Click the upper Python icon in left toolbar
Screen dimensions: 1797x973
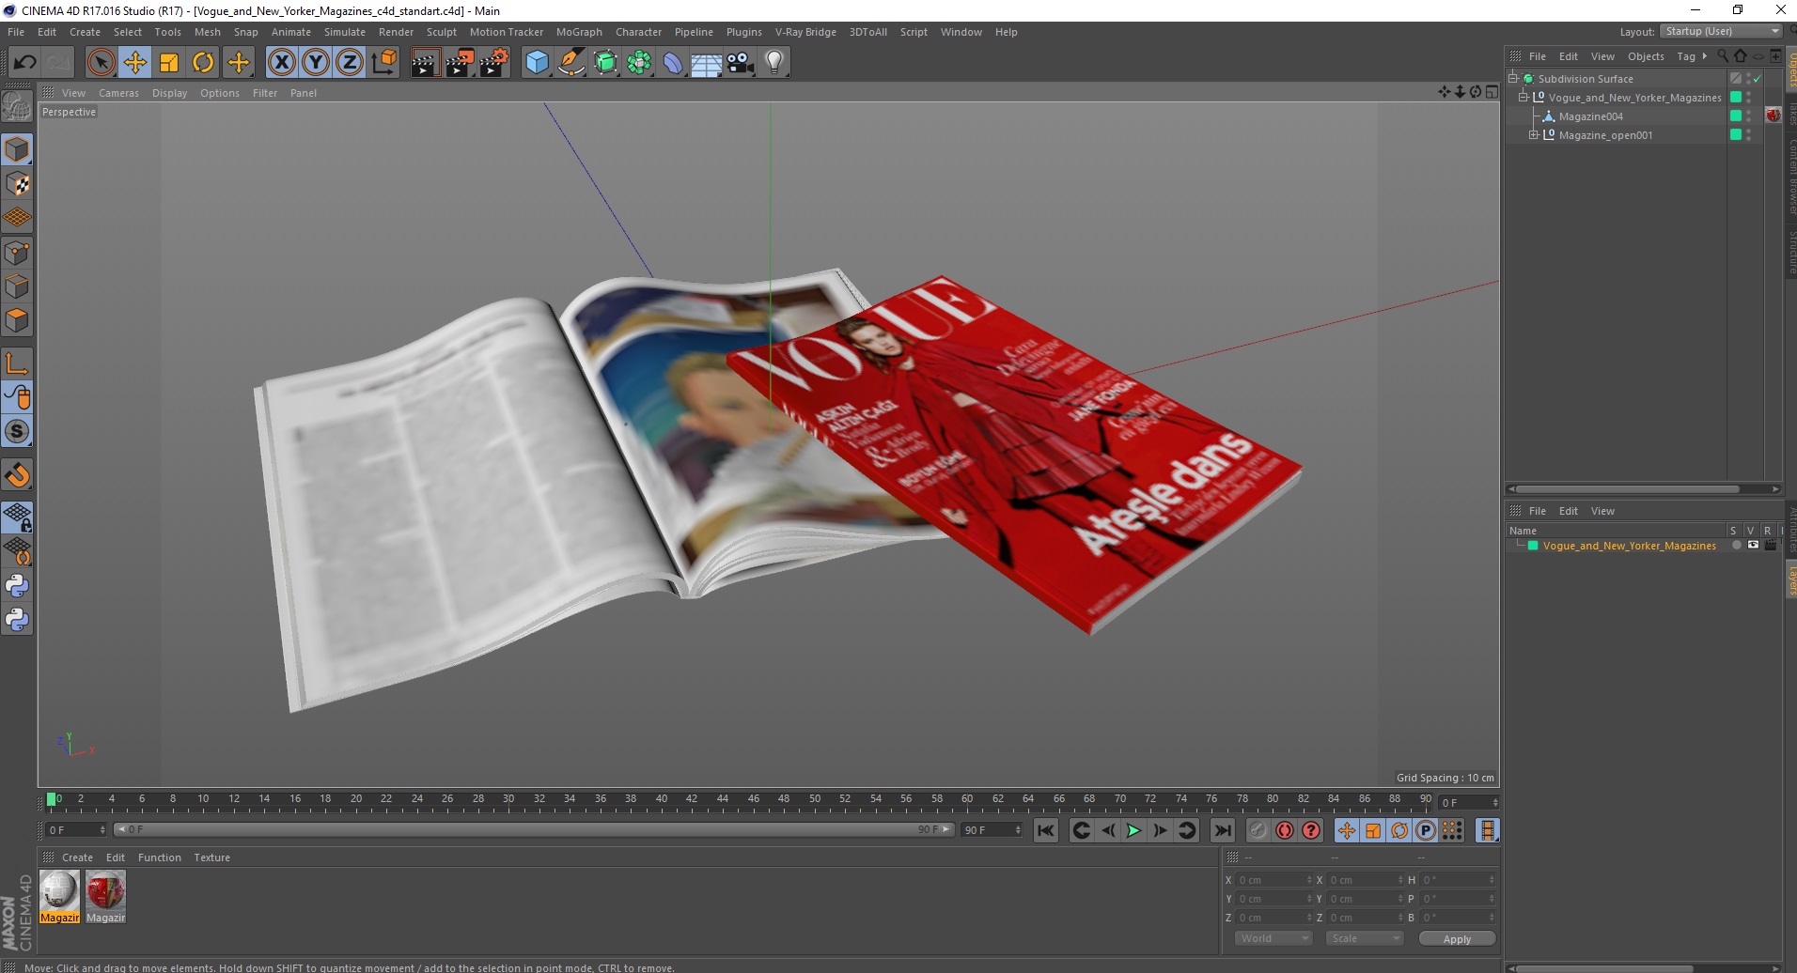[17, 586]
